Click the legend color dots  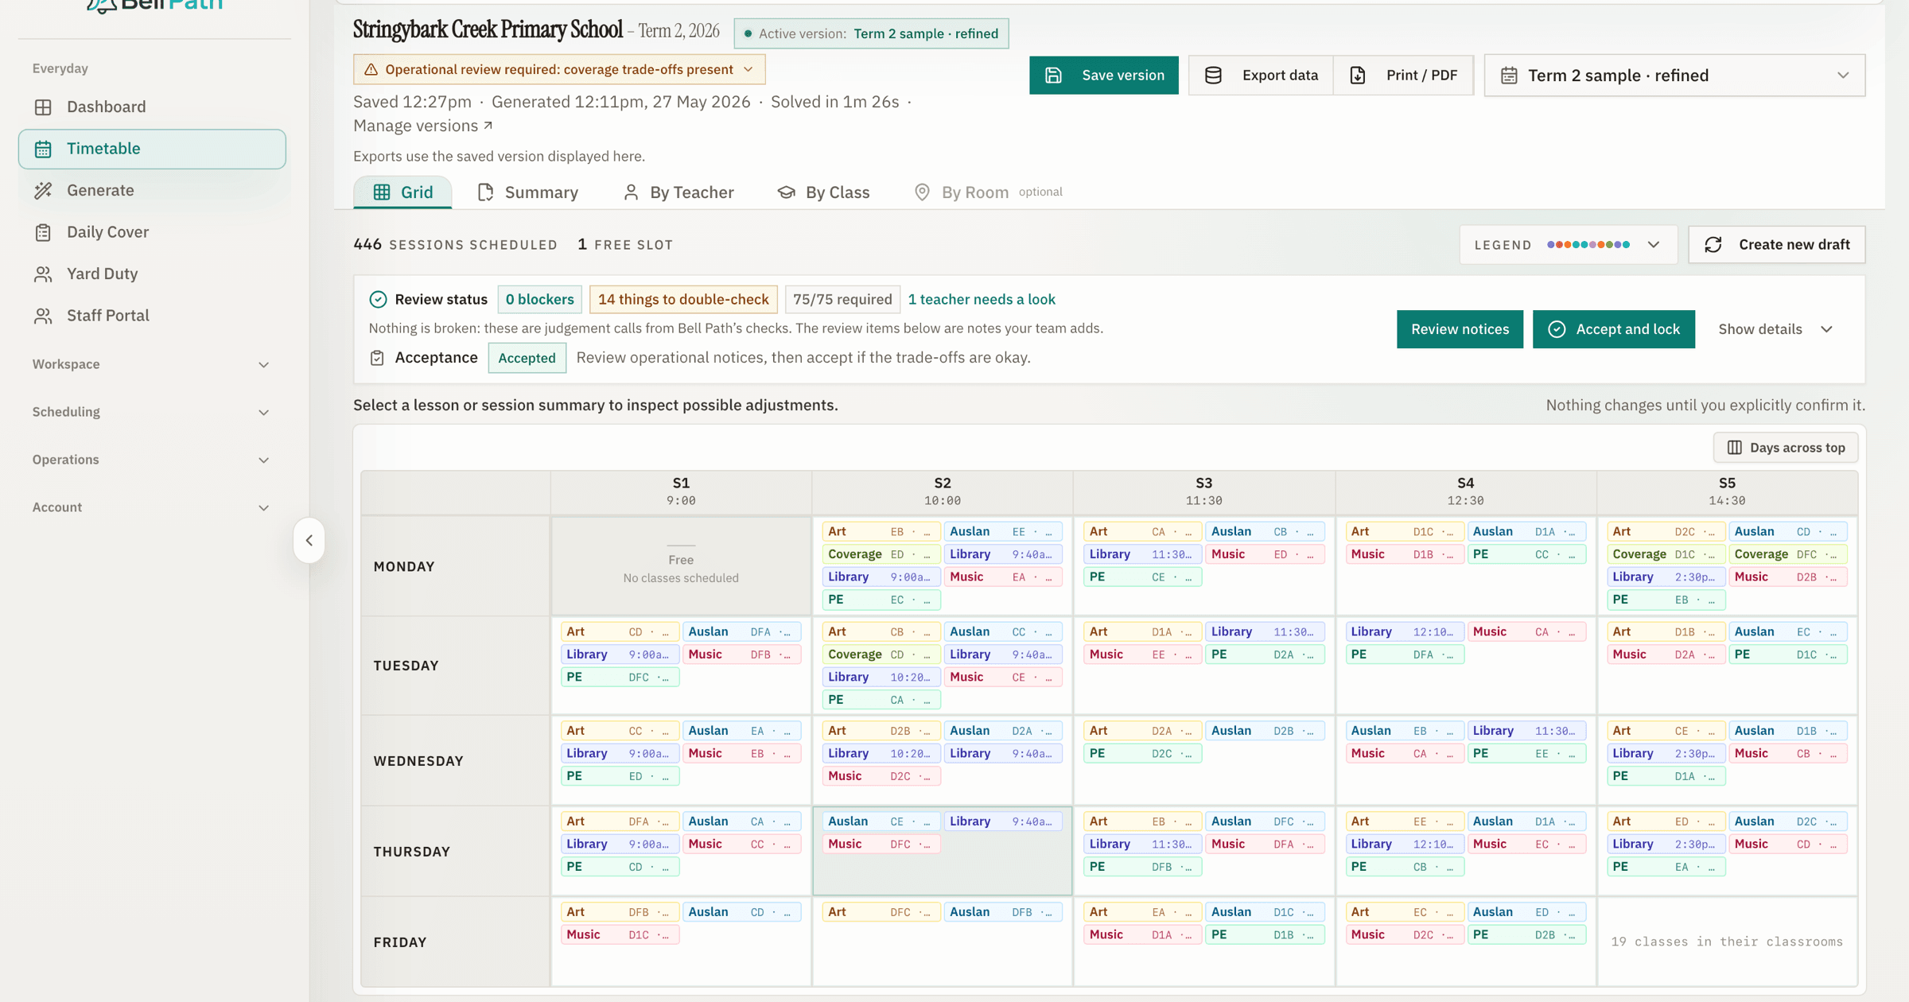(1588, 245)
